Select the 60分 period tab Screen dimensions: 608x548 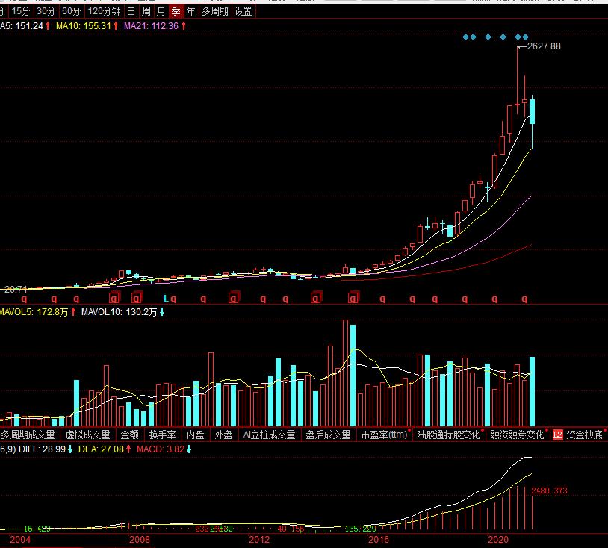[x=72, y=12]
